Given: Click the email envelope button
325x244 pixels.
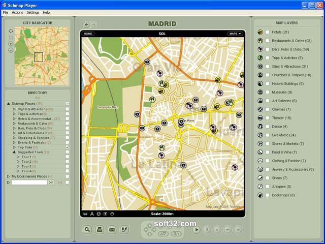Looking at the screenshot, I should point(112,230).
